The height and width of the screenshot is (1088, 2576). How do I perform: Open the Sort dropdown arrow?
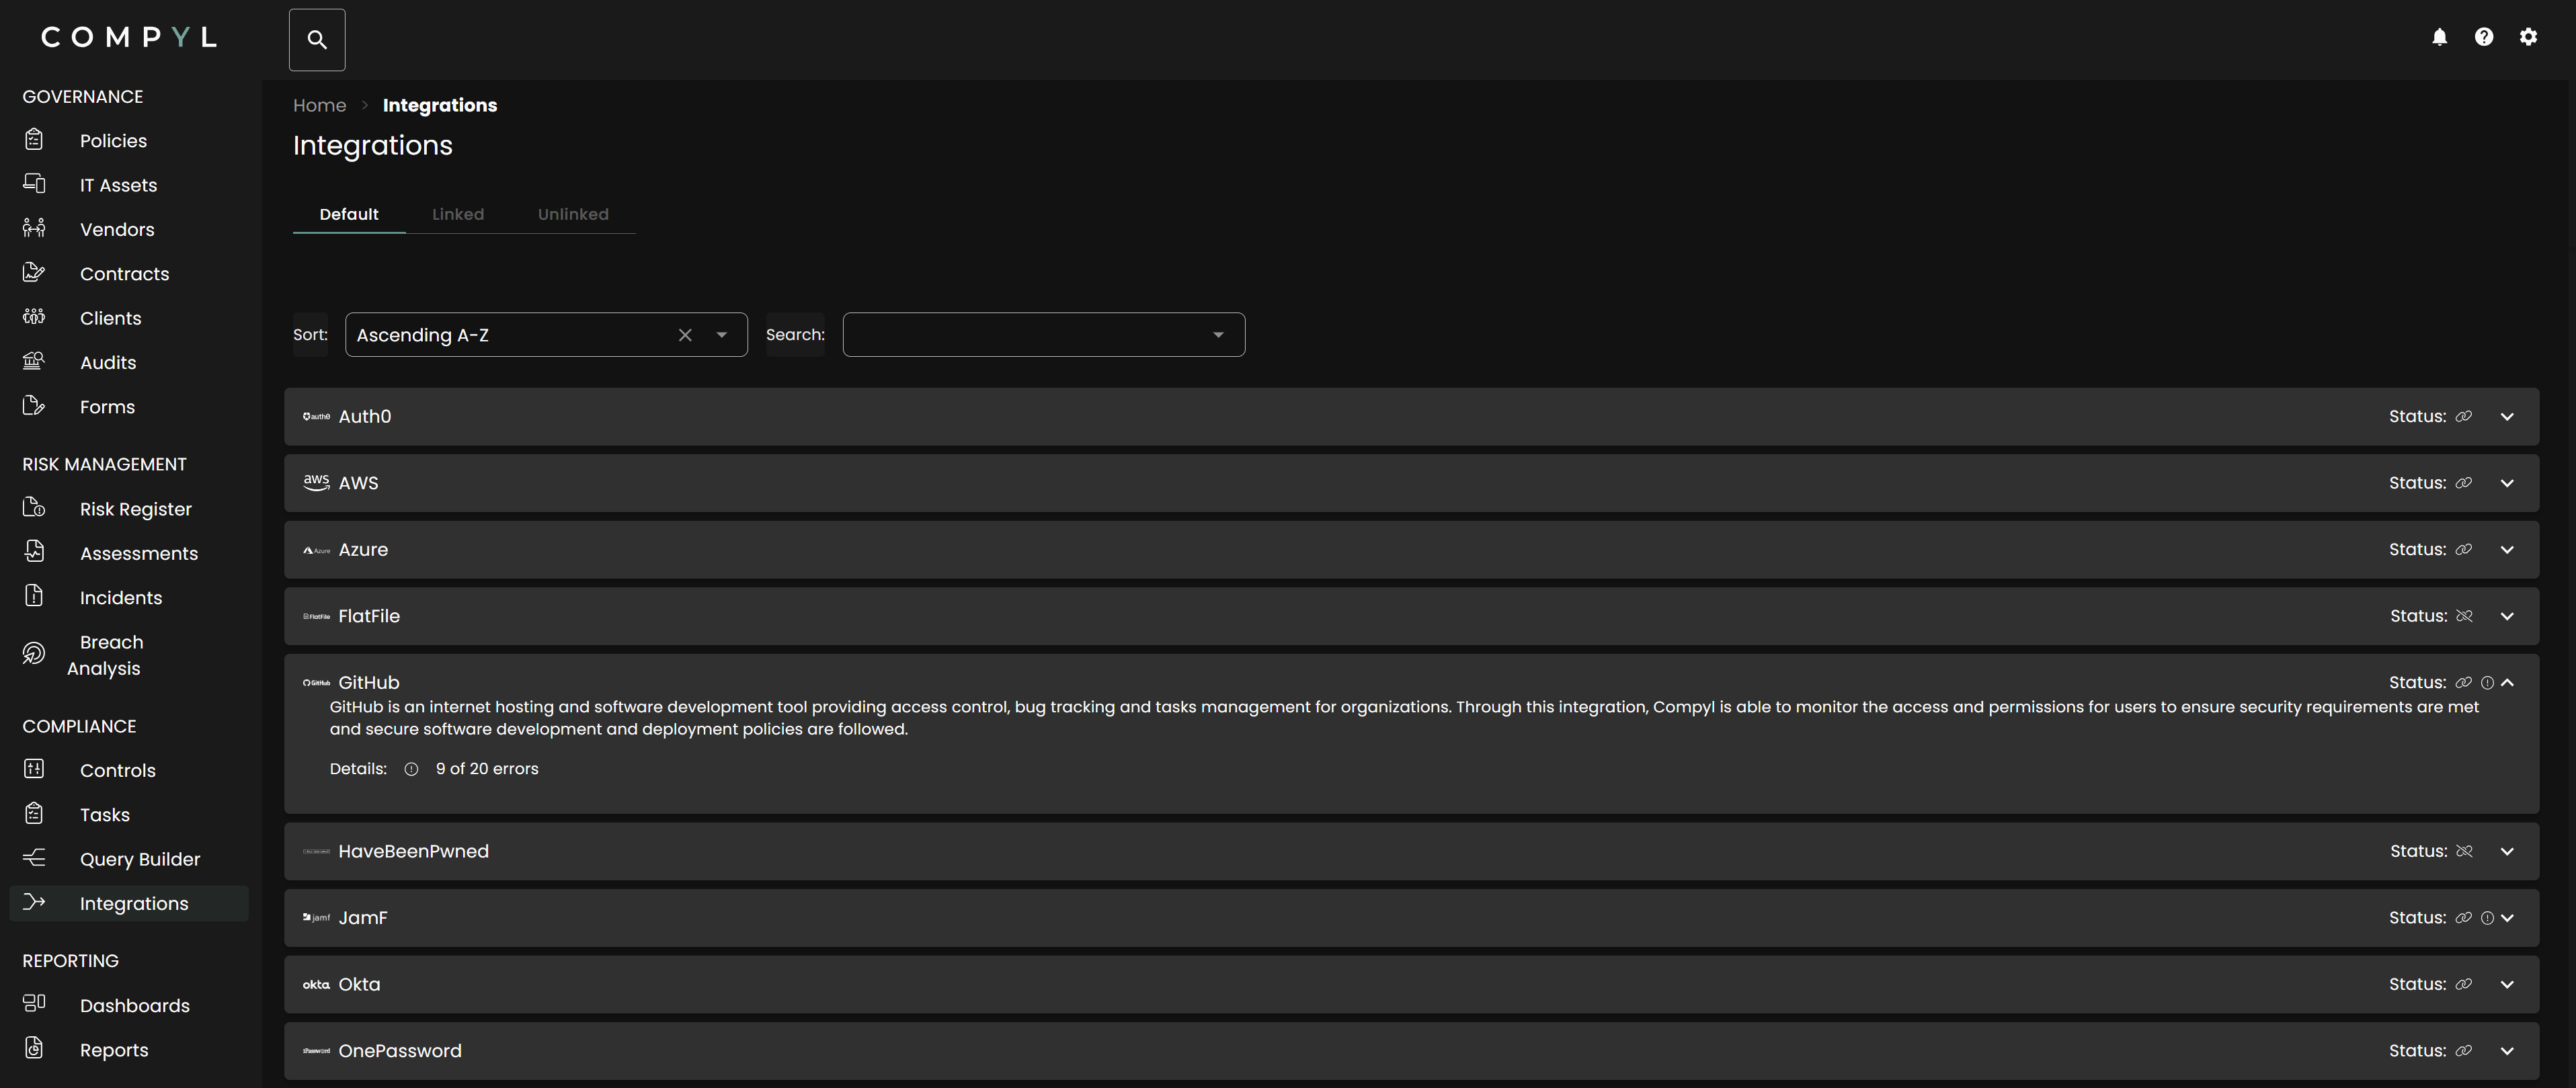[721, 335]
